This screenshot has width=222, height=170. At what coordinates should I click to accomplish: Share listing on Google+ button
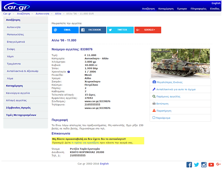click(x=147, y=30)
